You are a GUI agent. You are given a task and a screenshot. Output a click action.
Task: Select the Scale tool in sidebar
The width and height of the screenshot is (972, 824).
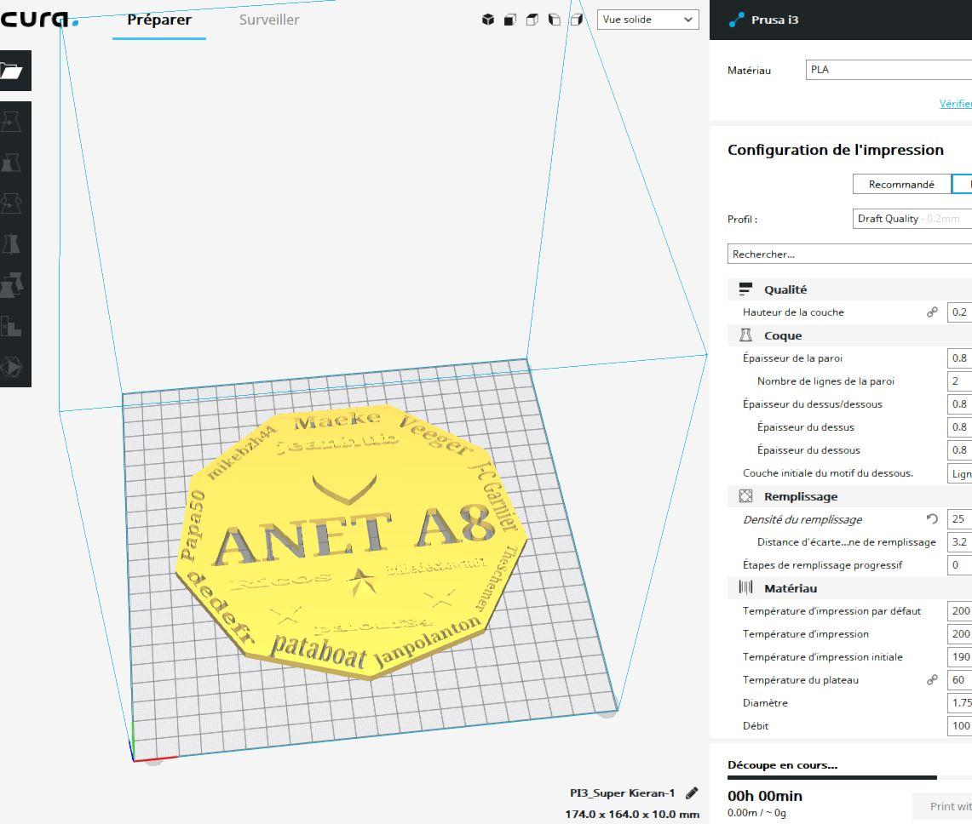12,163
